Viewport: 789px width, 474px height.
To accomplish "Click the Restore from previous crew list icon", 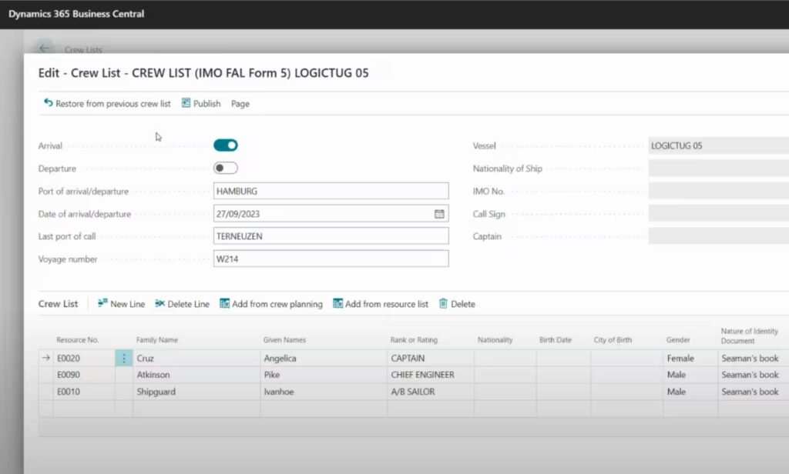I will [x=49, y=103].
